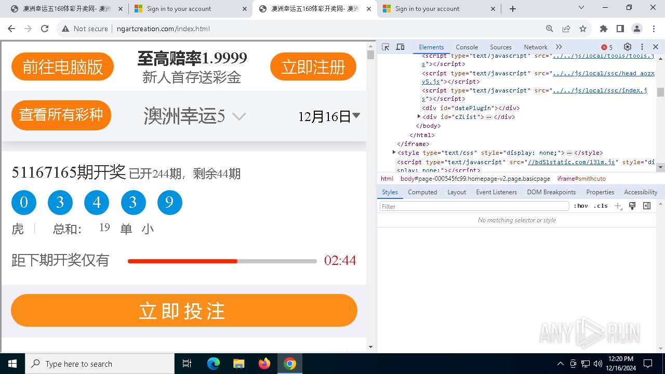Toggle the rendering emulations paintbrush icon
Image resolution: width=665 pixels, height=374 pixels.
pos(632,206)
